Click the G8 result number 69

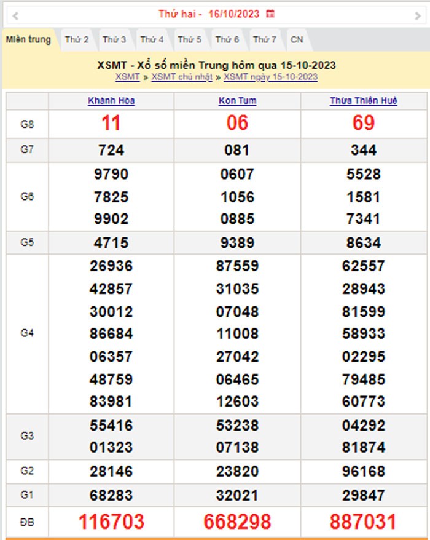pos(363,124)
